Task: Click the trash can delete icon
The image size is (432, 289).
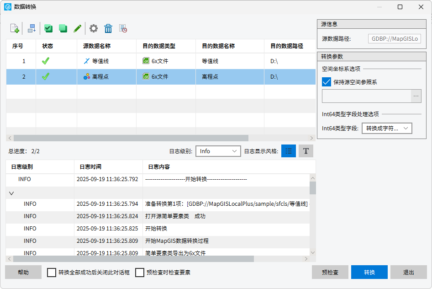Action: click(x=108, y=28)
